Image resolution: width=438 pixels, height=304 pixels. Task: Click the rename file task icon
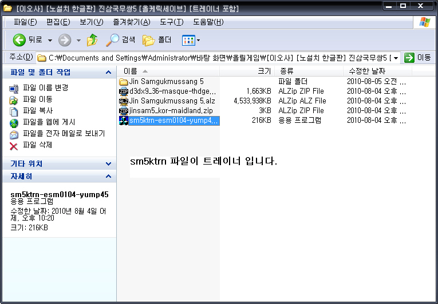tap(14, 89)
